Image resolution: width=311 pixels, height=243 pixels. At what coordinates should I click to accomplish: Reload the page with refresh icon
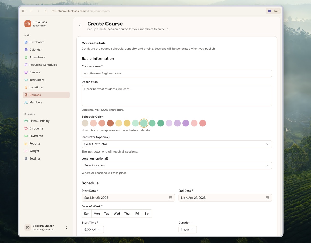pos(46,11)
